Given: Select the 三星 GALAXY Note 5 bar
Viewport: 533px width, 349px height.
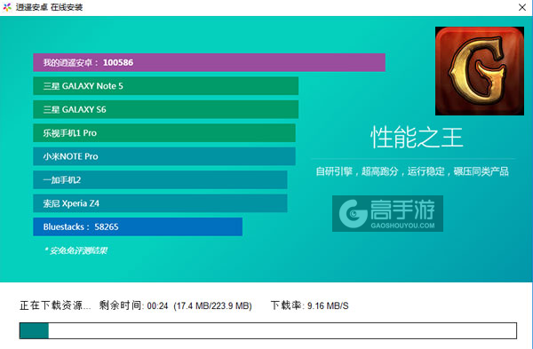Looking at the screenshot, I should [x=165, y=86].
